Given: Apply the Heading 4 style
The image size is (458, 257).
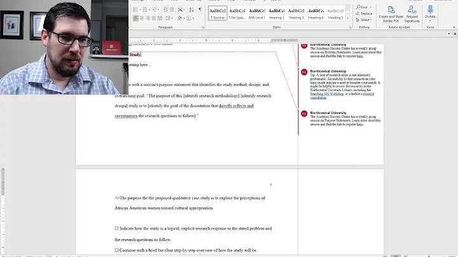Looking at the screenshot, I should (x=316, y=13).
